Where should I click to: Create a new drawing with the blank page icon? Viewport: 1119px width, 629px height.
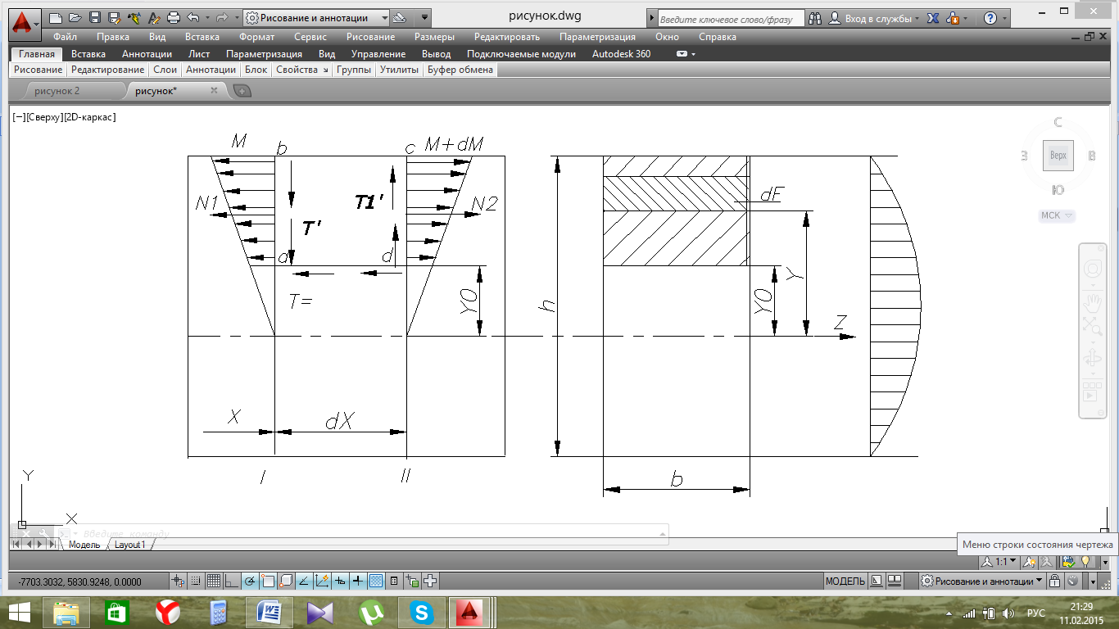click(x=56, y=18)
